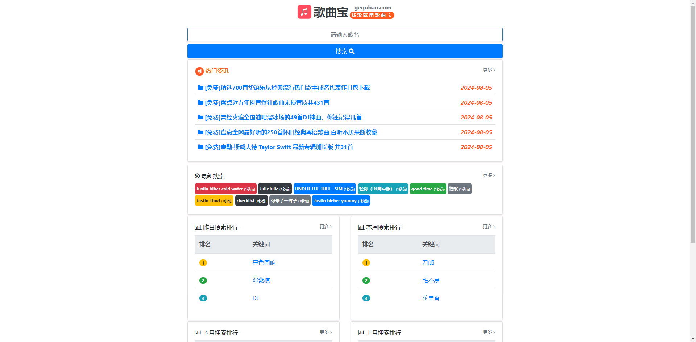
Task: Open 更多 link in 最新搜索 section
Action: tap(489, 175)
